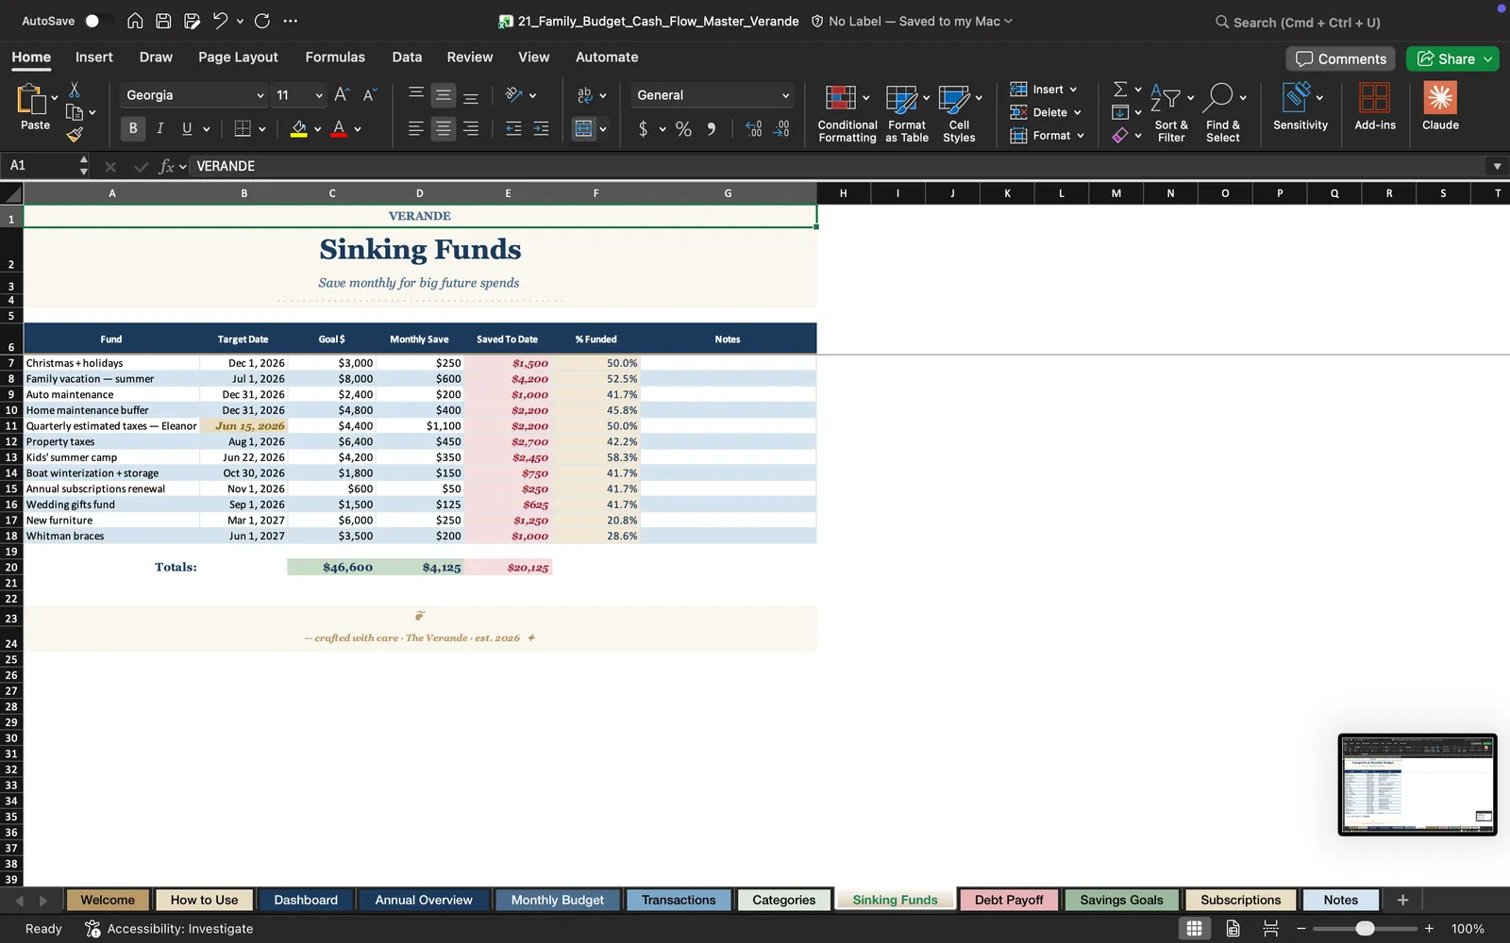Increase indent of cell contents
The width and height of the screenshot is (1510, 943).
click(541, 128)
